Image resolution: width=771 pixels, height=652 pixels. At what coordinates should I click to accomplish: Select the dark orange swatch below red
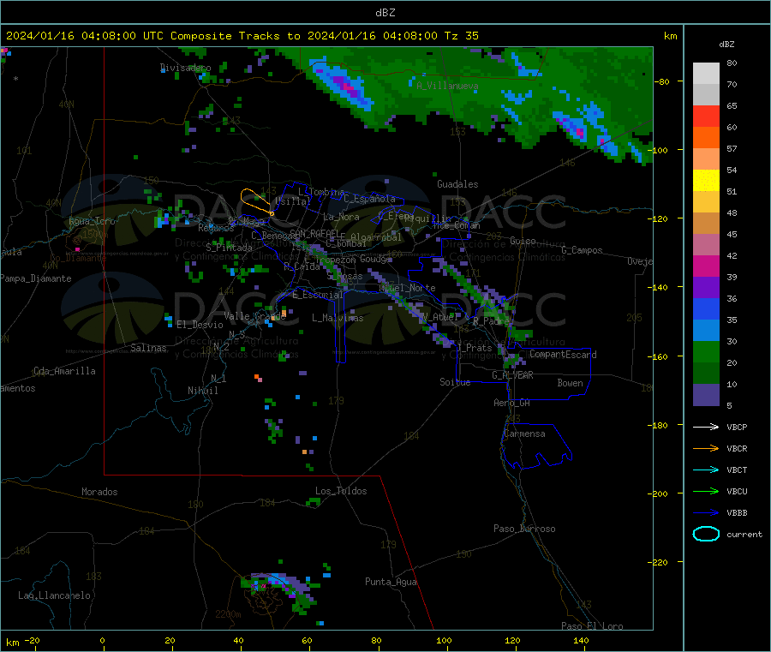(706, 138)
